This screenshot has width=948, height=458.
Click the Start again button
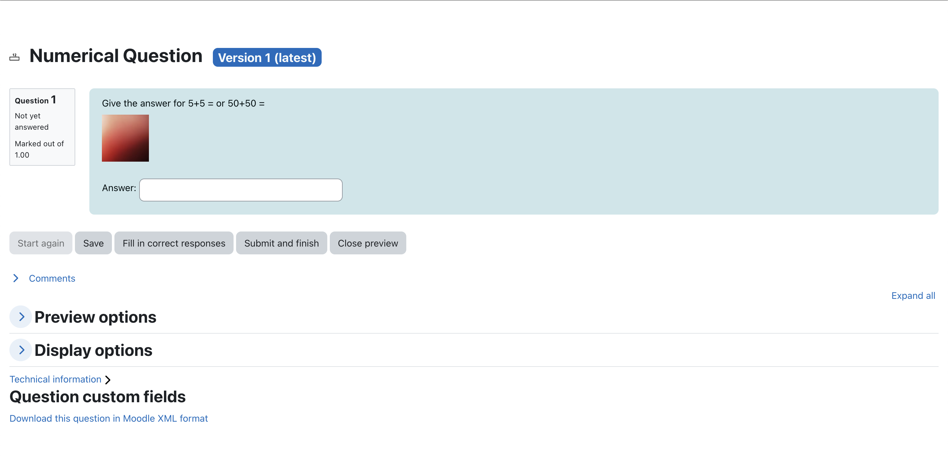coord(41,243)
